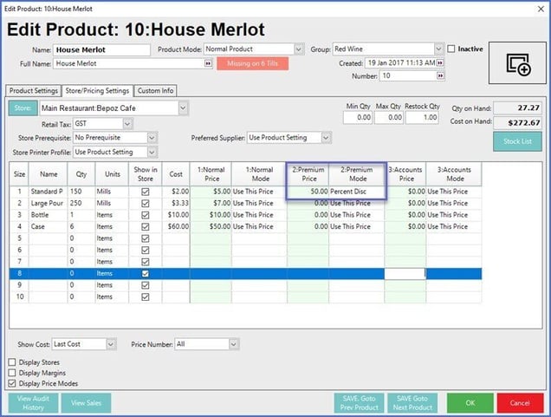Screen dimensions: 551x417
Task: Select the Premium Price cell for Standard row
Action: click(x=307, y=190)
